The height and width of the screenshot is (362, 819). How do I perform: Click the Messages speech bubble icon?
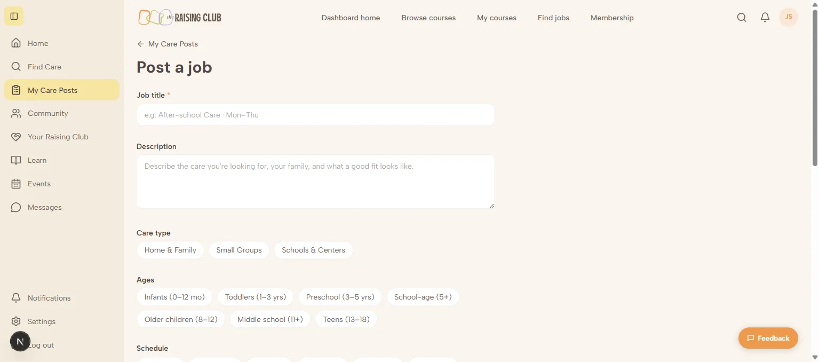pyautogui.click(x=16, y=207)
